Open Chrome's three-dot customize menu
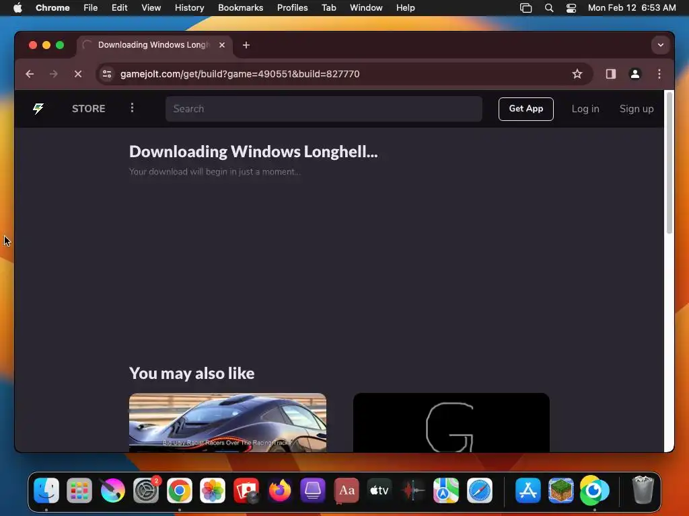The image size is (689, 516). (x=659, y=74)
